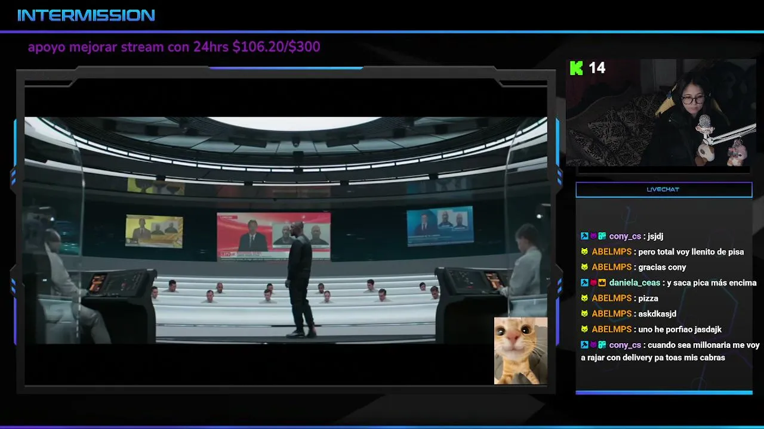Click the teal OG badge on the "jsjdj" message
The image size is (764, 429).
pyautogui.click(x=602, y=237)
